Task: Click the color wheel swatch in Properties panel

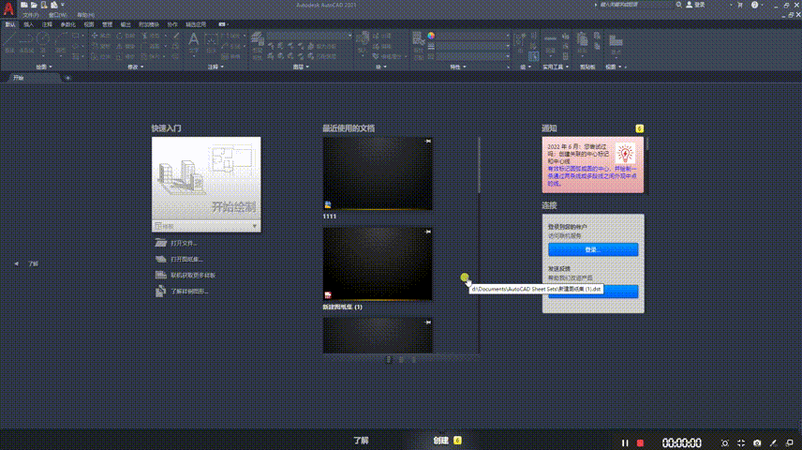Action: (x=431, y=36)
